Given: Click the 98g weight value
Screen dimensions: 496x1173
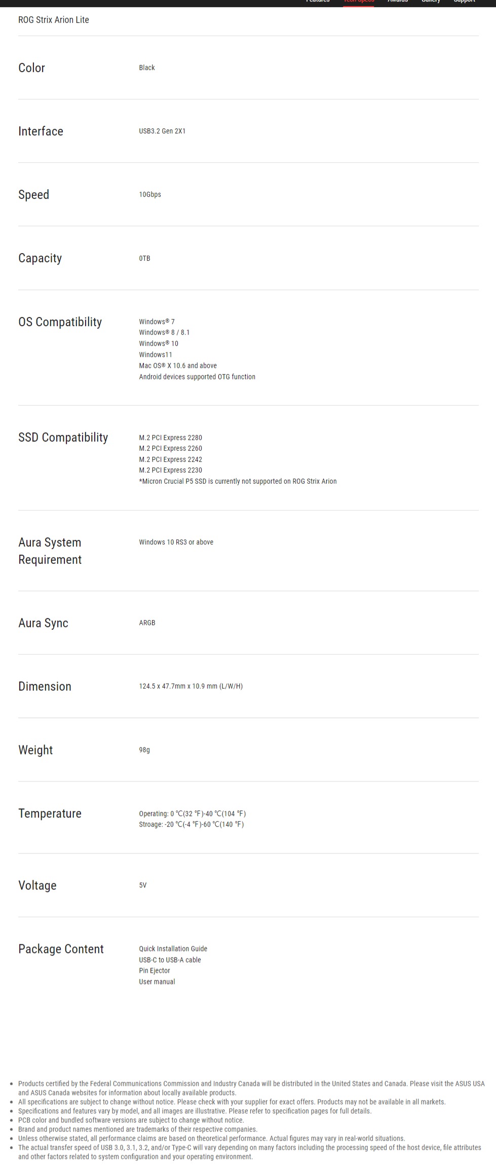Looking at the screenshot, I should point(144,750).
